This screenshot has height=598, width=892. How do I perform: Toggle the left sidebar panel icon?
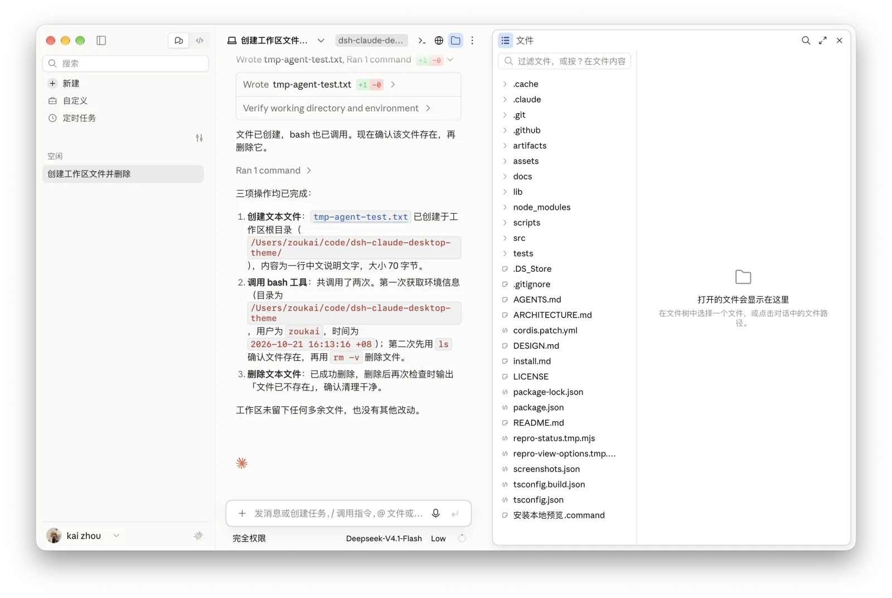(x=101, y=40)
